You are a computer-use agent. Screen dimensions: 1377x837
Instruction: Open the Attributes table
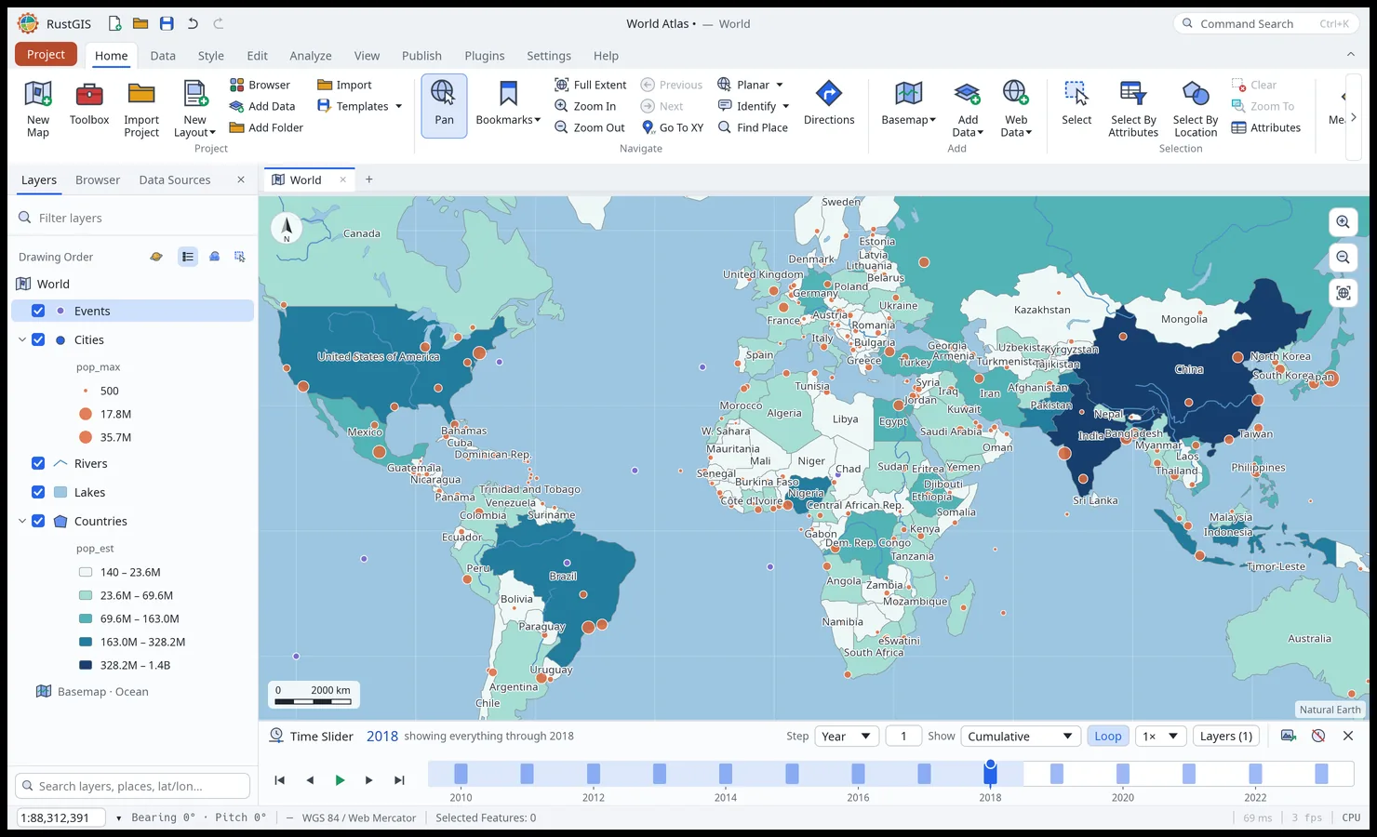tap(1266, 127)
